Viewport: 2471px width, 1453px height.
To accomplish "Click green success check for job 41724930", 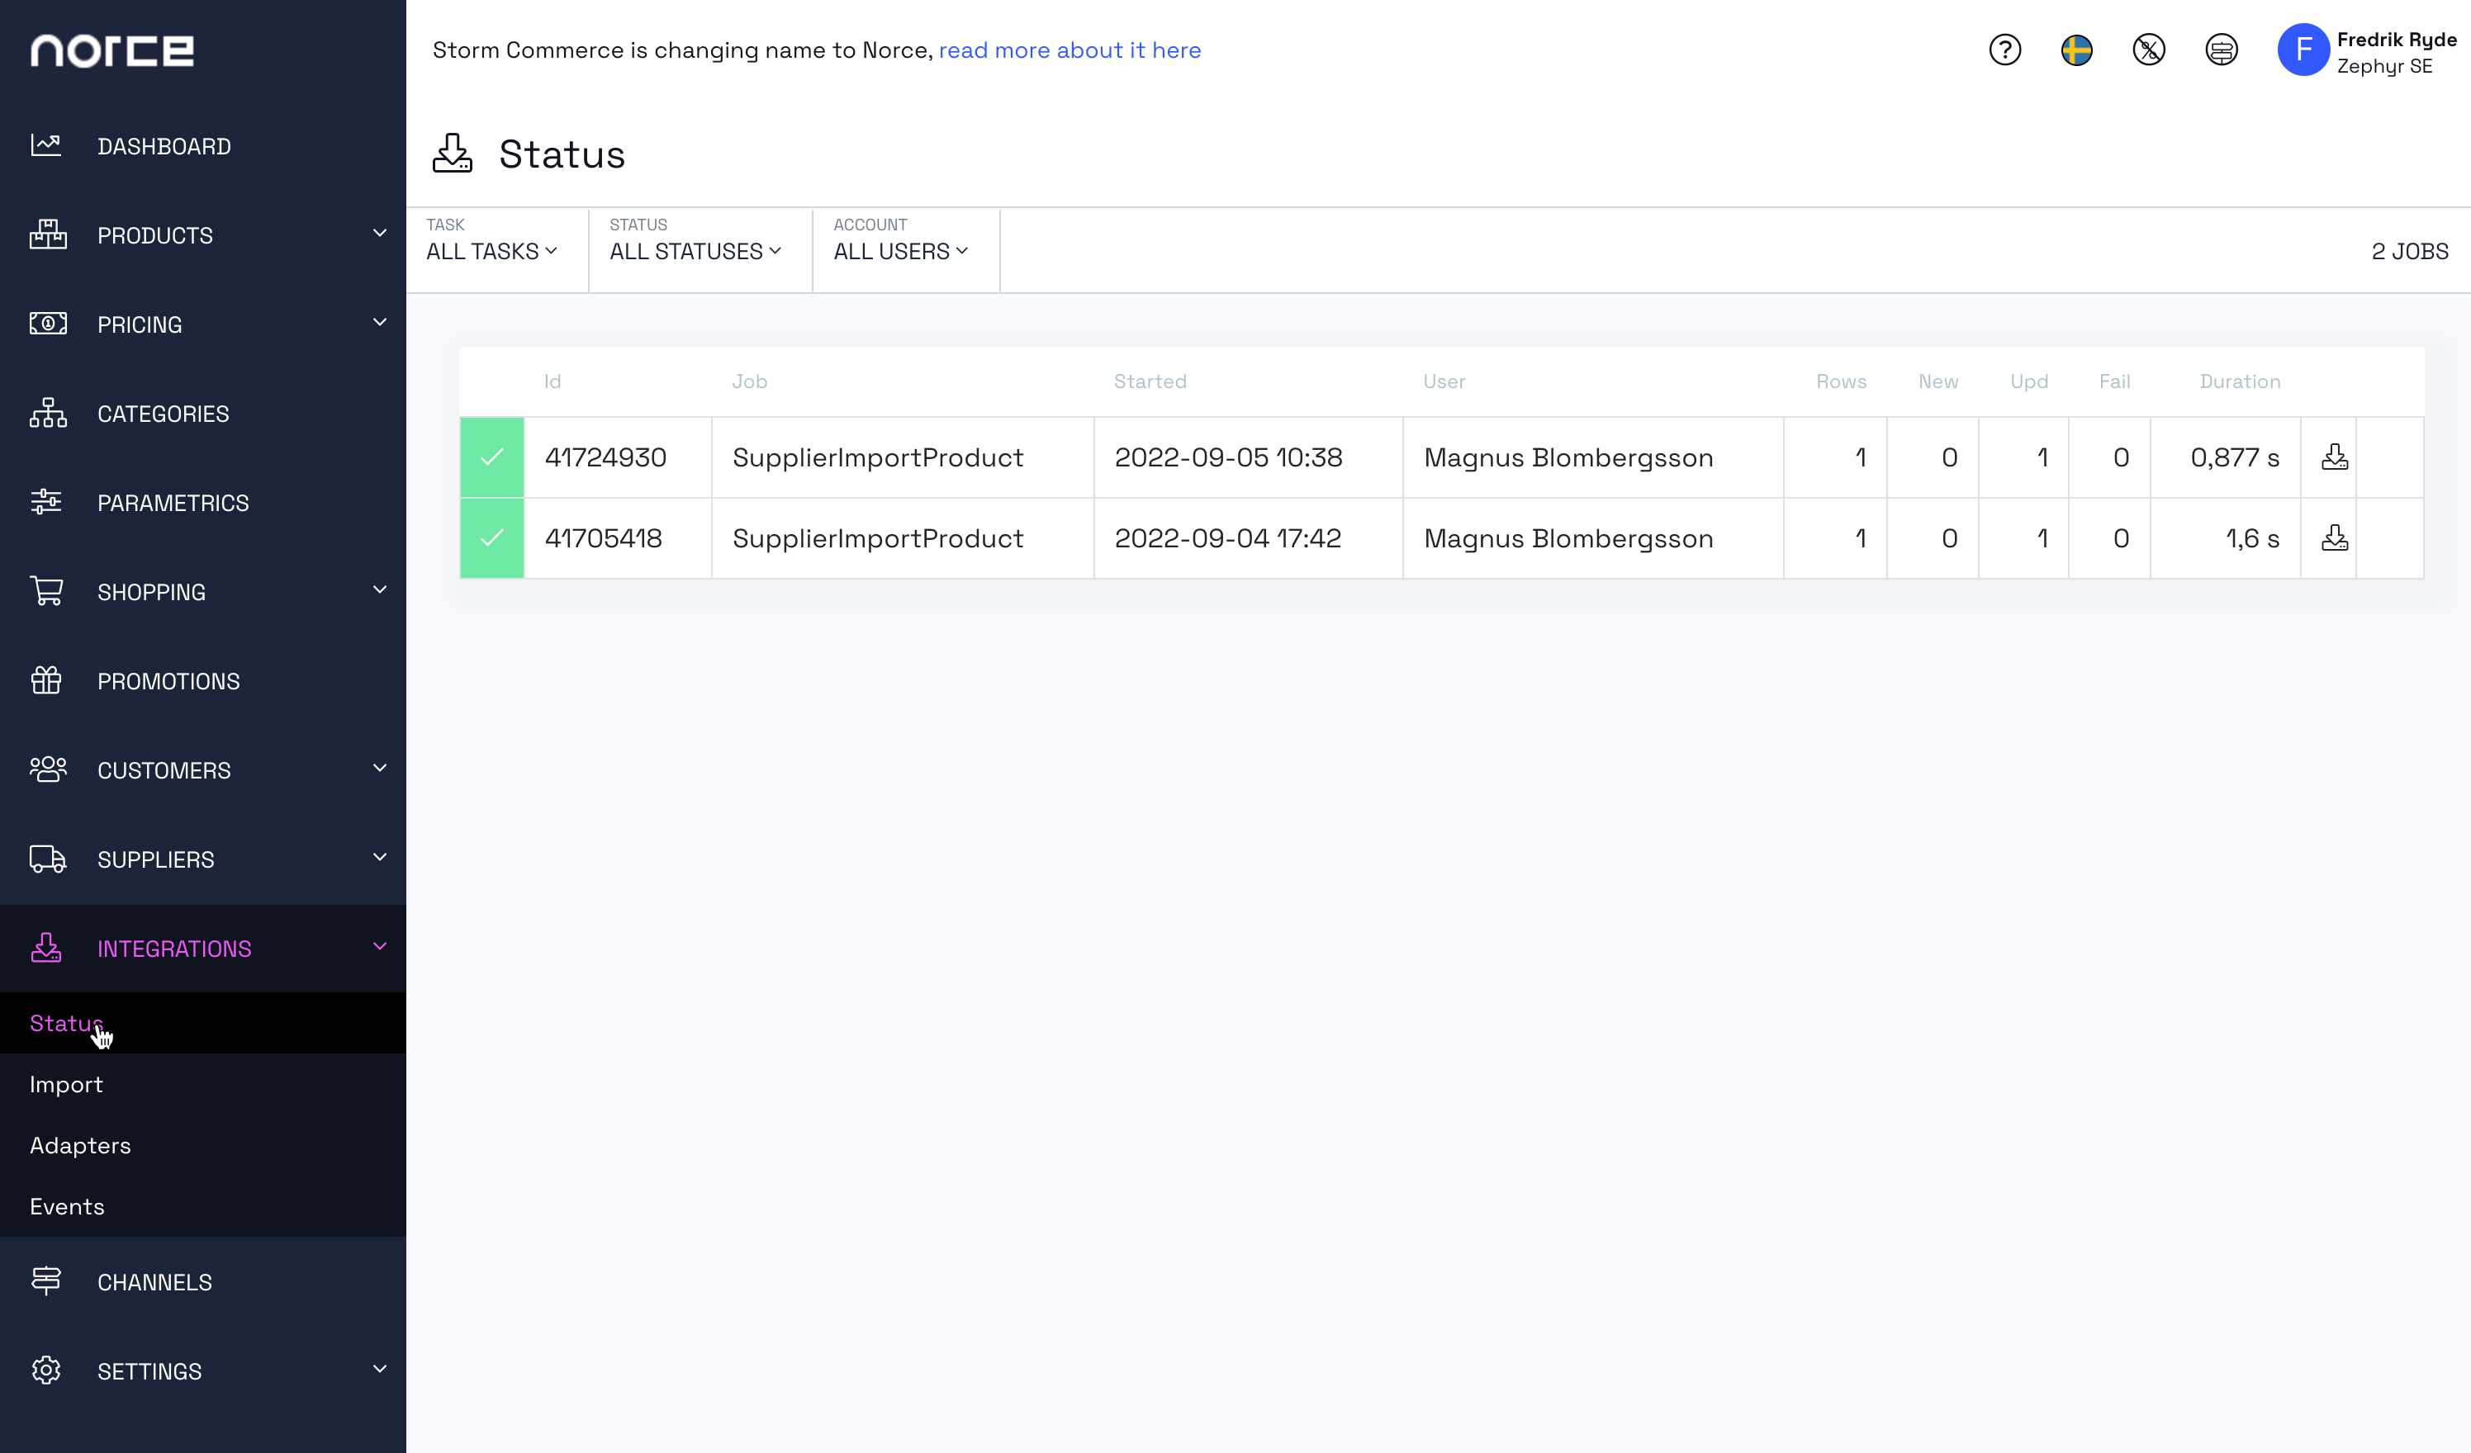I will pyautogui.click(x=491, y=457).
